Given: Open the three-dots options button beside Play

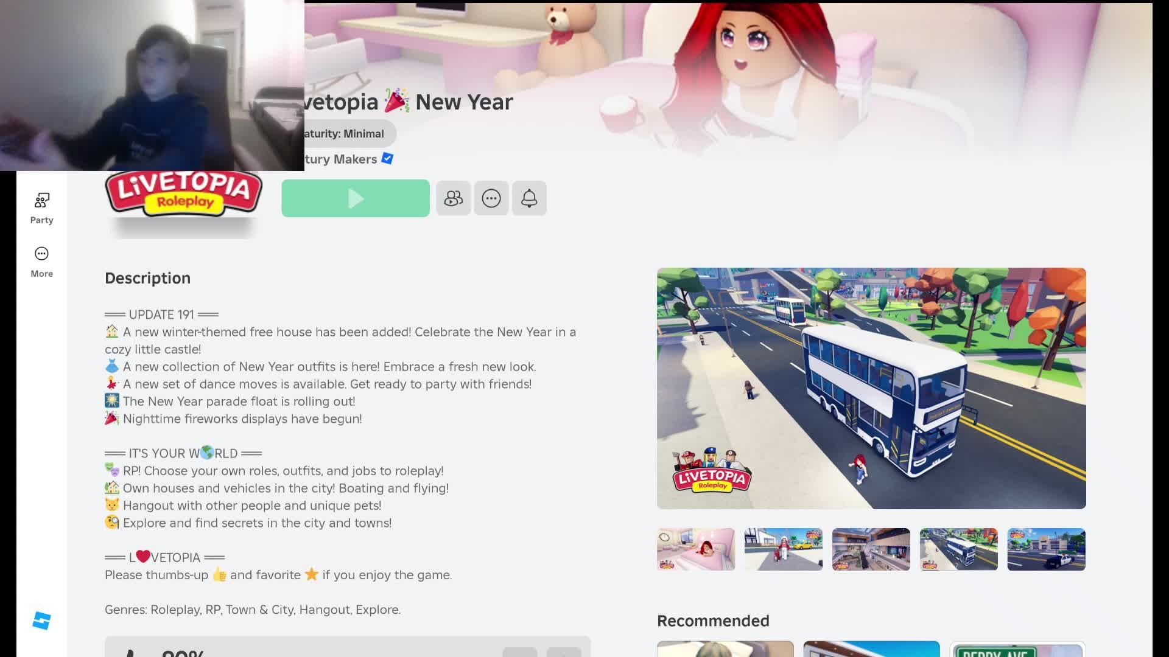Looking at the screenshot, I should click(x=491, y=198).
